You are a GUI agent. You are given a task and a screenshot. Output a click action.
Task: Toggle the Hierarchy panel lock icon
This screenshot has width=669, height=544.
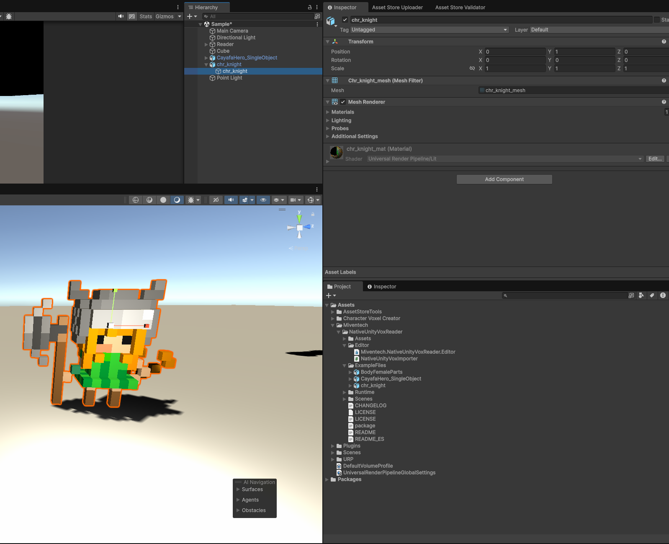[x=310, y=7]
